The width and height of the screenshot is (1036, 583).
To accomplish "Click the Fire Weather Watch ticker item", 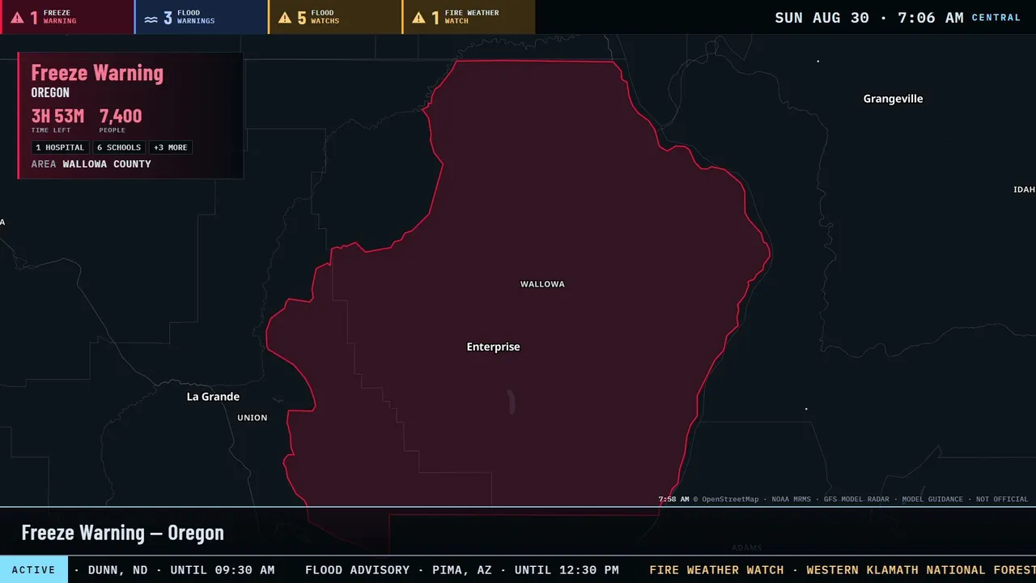I will click(843, 570).
